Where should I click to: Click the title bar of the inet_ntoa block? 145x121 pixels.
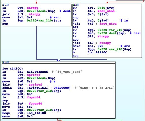point(107,5)
